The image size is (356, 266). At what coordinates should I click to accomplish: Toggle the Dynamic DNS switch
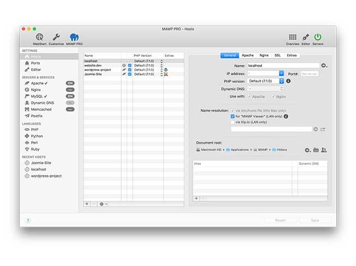[70, 103]
